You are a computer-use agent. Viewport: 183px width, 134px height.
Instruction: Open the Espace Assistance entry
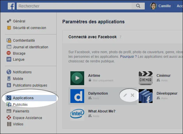pyautogui.click(x=28, y=118)
